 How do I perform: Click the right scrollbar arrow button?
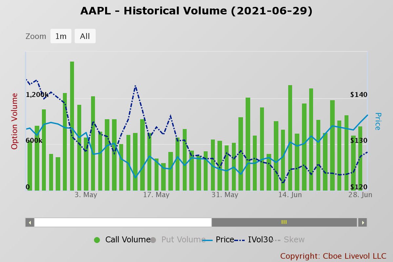coord(363,222)
